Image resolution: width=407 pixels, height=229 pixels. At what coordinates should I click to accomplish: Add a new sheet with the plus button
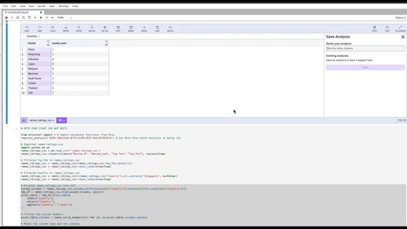click(24, 120)
